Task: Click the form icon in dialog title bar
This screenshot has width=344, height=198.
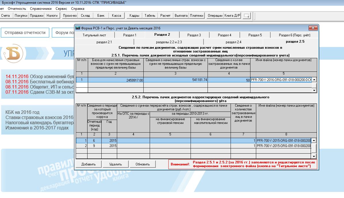Action: point(77,28)
